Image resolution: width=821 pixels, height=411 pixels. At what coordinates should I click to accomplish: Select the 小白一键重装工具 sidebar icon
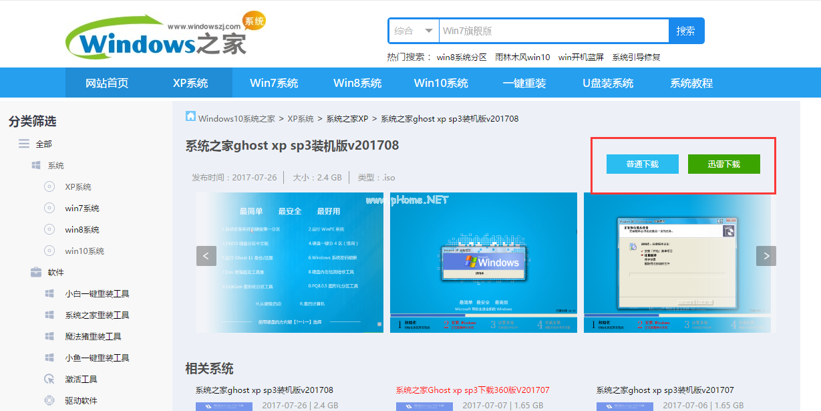pos(50,293)
